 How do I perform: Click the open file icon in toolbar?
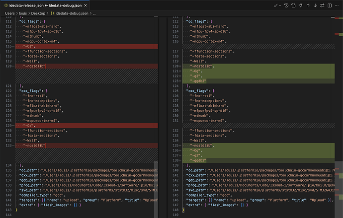(x=293, y=5)
